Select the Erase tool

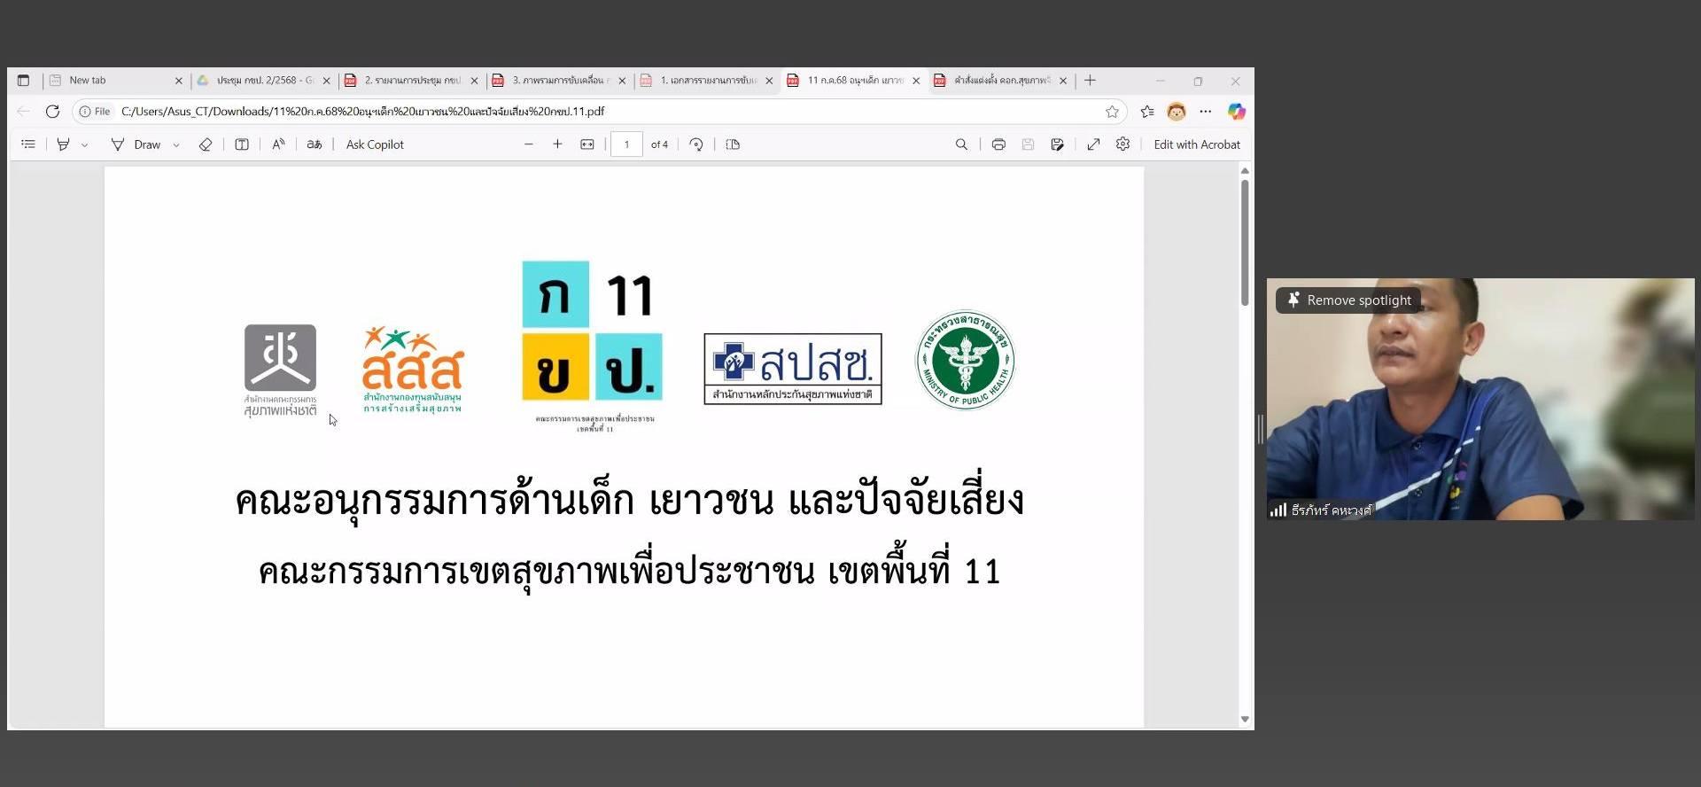206,144
